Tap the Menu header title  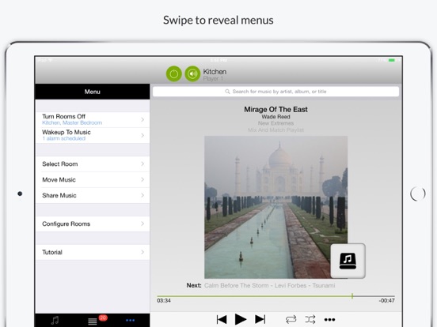[93, 92]
